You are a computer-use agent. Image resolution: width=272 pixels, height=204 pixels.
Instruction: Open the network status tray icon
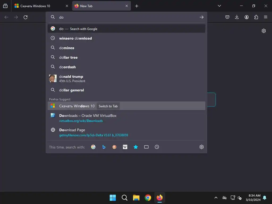pyautogui.click(x=233, y=198)
